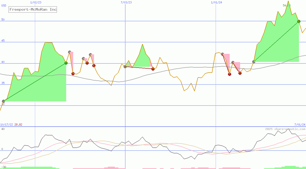Click the 1/01/24 date label

[216, 2]
